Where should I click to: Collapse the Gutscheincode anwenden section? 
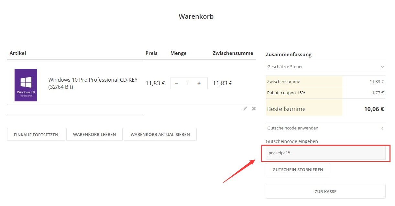325,128
